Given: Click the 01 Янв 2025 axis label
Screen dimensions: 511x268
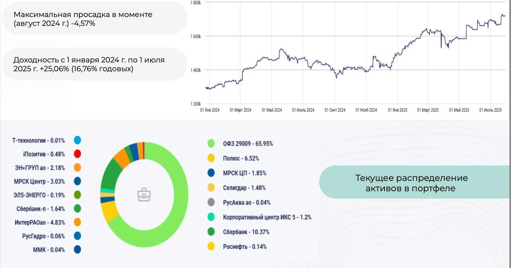Looking at the screenshot, I should (397, 110).
